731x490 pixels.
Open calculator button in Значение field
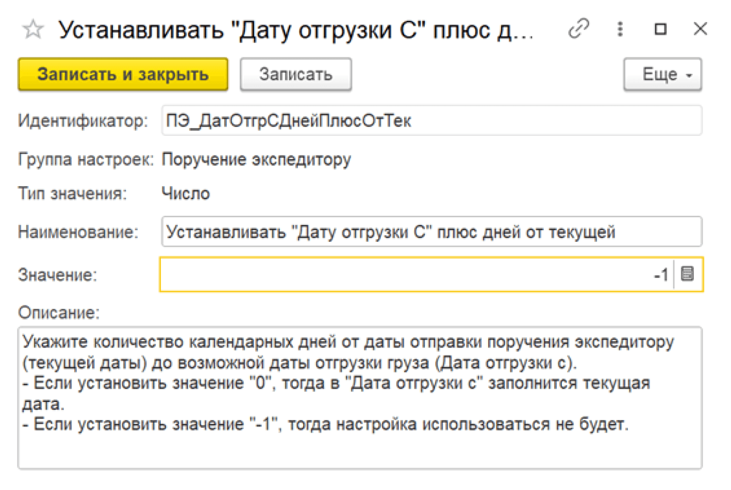pos(687,274)
